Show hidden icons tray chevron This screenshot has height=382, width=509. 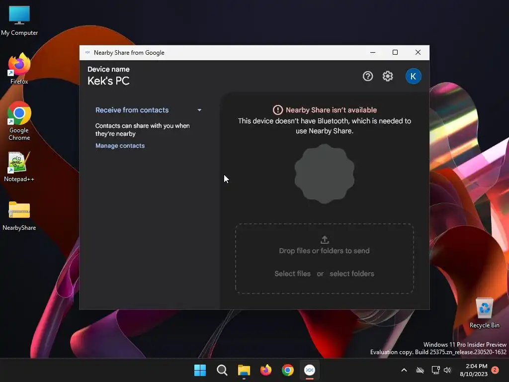tap(404, 370)
